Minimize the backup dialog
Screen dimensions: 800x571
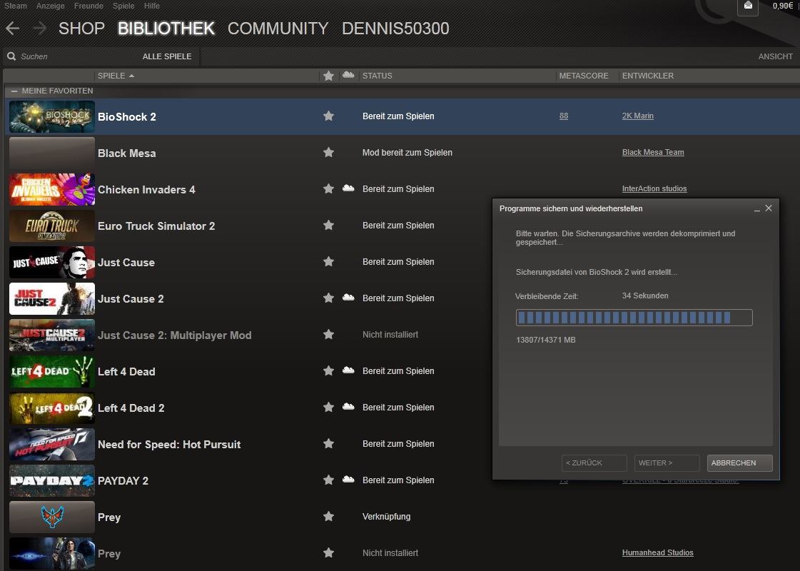pyautogui.click(x=756, y=209)
